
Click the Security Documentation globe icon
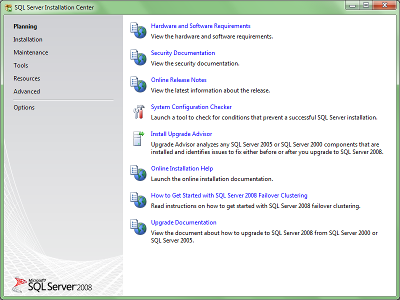pos(138,57)
